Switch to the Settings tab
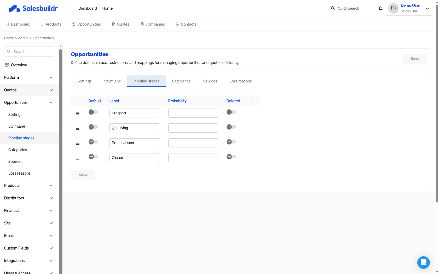This screenshot has height=274, width=439. point(85,81)
